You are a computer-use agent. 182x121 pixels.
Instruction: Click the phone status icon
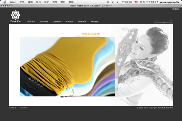tap(113, 2)
